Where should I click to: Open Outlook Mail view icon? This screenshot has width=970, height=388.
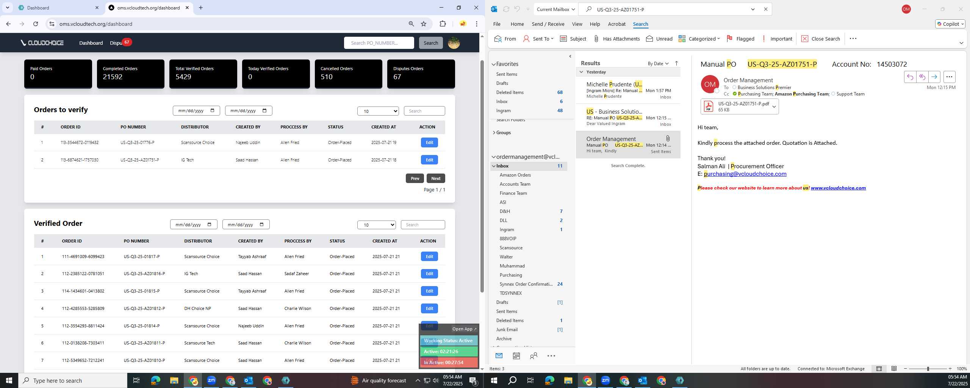pyautogui.click(x=499, y=356)
